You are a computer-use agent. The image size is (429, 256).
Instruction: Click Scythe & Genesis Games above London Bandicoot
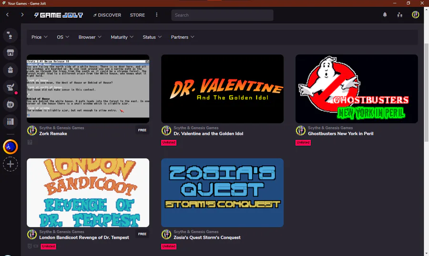[x=61, y=231]
